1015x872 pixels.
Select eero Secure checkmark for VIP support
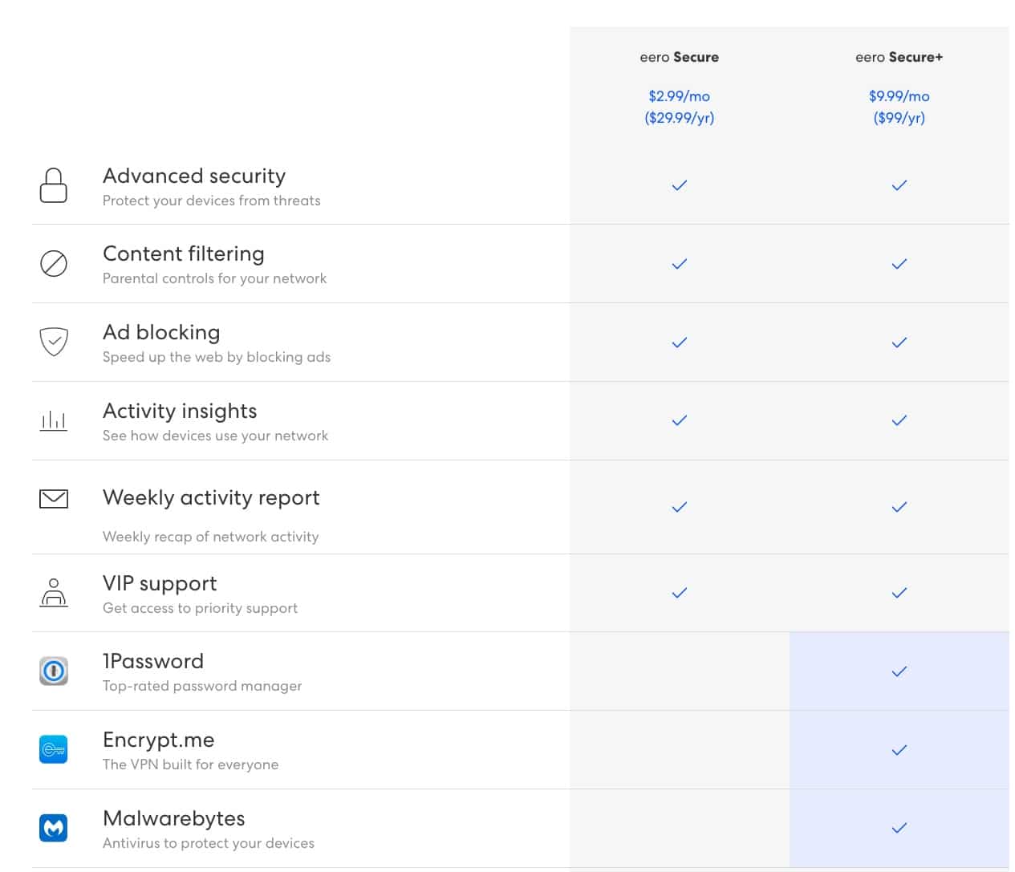[680, 593]
